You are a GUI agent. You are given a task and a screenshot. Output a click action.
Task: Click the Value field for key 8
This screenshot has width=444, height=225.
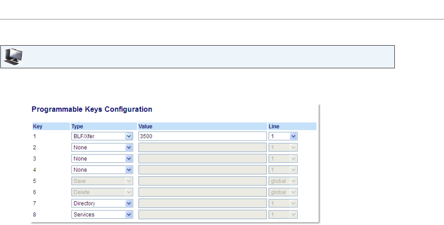202,215
